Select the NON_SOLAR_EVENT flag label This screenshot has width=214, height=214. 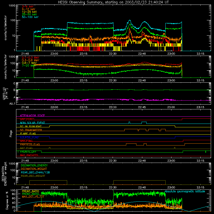[x=32, y=123]
